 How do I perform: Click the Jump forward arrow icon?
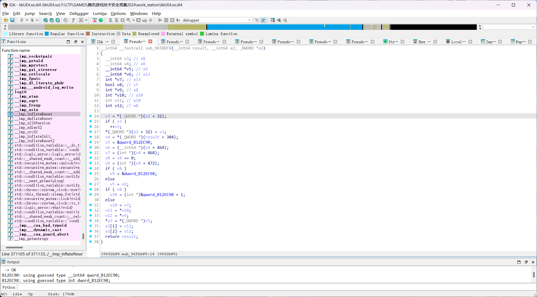pyautogui.click(x=32, y=20)
